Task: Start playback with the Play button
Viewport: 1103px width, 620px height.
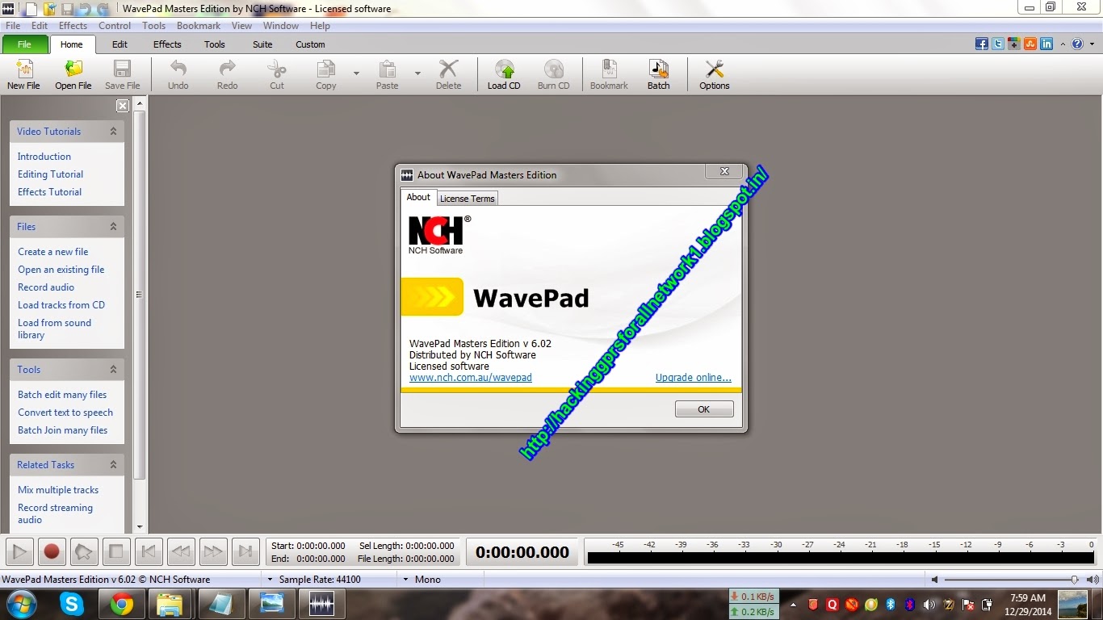Action: click(x=19, y=552)
